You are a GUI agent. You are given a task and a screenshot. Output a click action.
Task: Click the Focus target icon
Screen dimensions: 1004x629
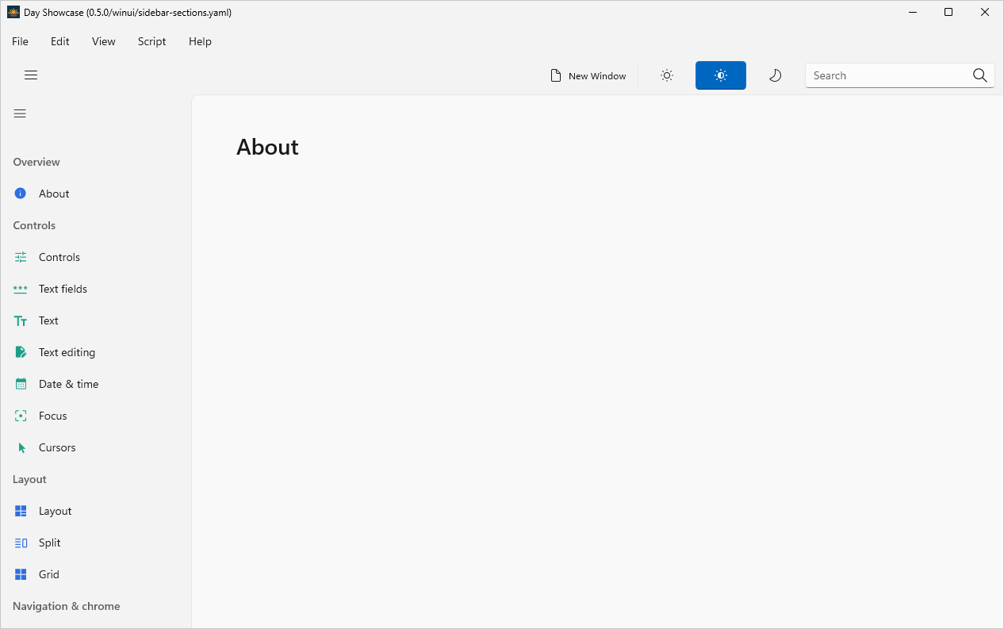tap(21, 416)
